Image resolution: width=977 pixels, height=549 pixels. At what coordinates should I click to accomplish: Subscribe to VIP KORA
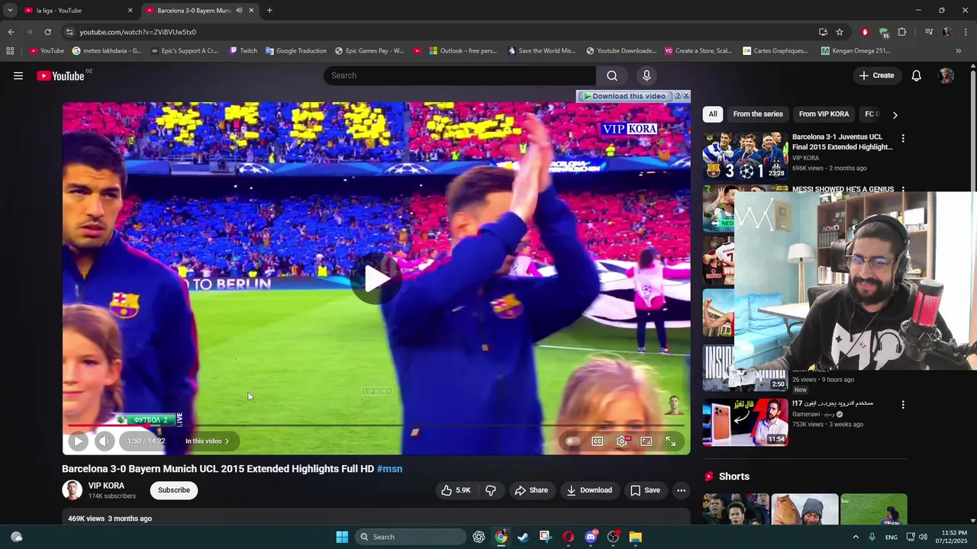point(174,490)
